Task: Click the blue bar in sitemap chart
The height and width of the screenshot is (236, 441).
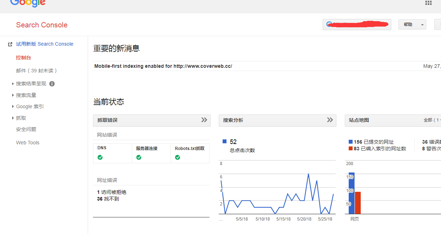Action: (x=352, y=193)
